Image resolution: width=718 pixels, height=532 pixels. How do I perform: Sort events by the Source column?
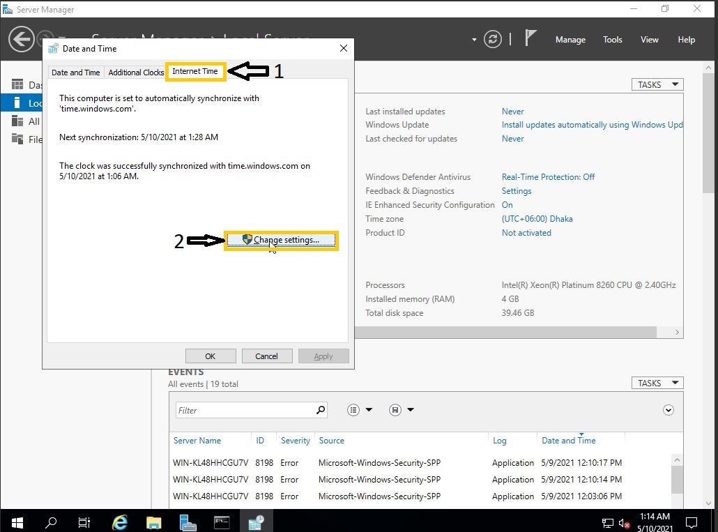(x=332, y=441)
